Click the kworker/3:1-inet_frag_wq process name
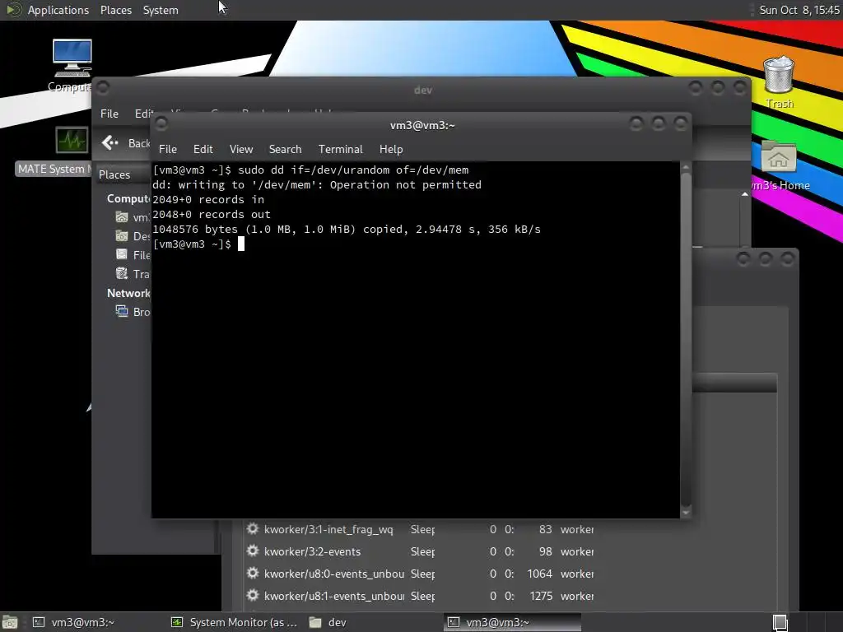The width and height of the screenshot is (843, 632). pyautogui.click(x=328, y=529)
